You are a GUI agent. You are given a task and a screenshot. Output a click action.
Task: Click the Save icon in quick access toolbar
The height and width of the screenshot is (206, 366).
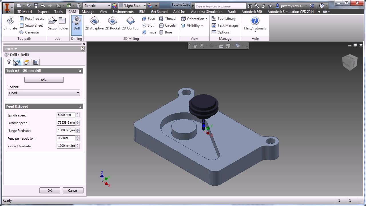(36, 5)
